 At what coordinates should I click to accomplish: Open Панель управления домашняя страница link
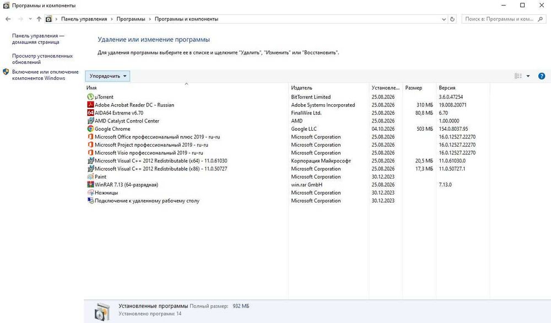(x=39, y=39)
